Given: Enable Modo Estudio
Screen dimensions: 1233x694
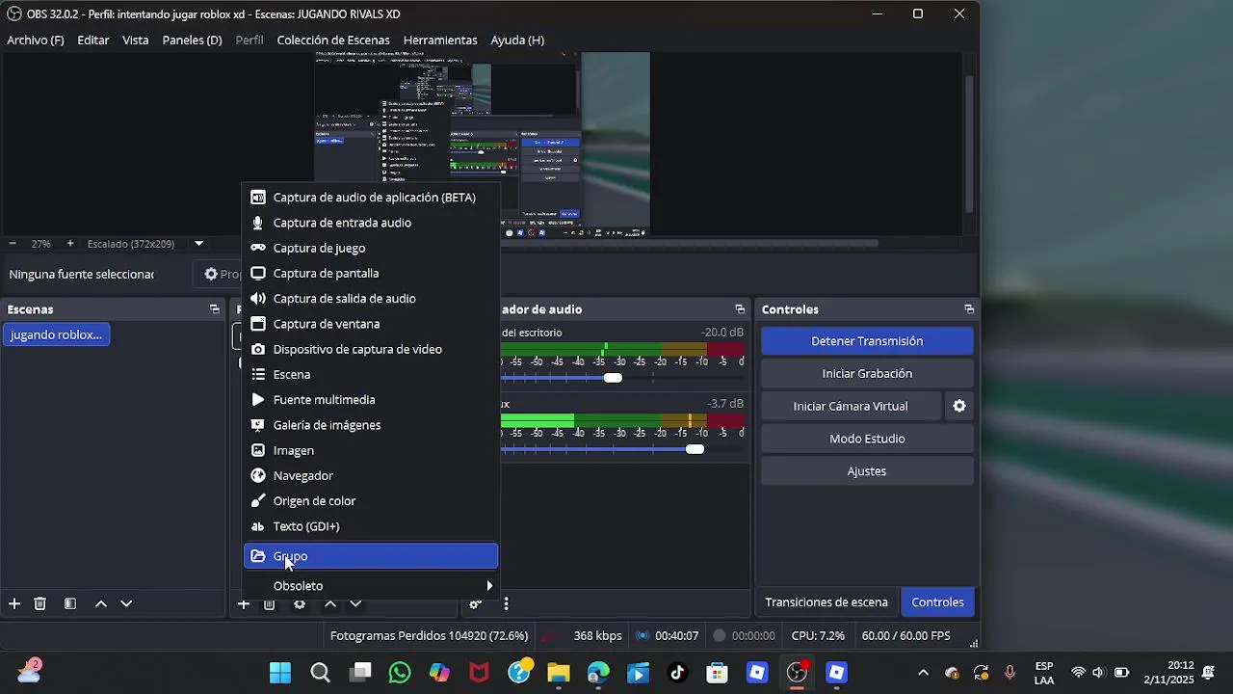Looking at the screenshot, I should click(867, 439).
